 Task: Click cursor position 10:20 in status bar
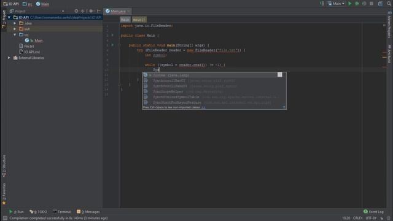[x=346, y=219]
